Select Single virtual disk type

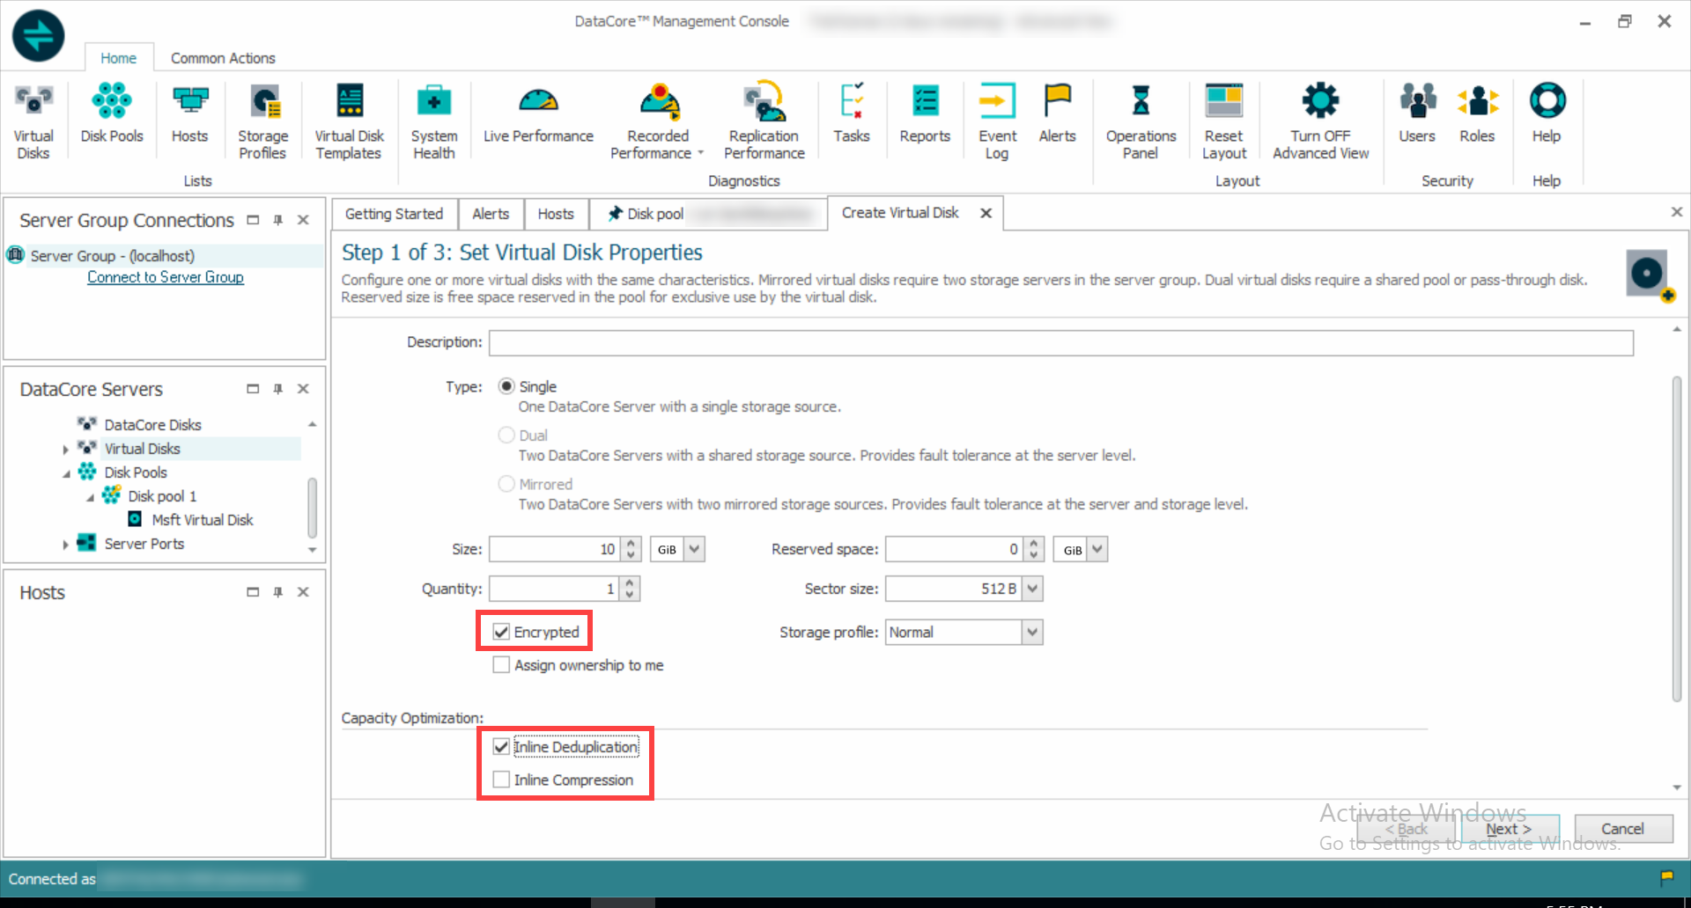506,386
